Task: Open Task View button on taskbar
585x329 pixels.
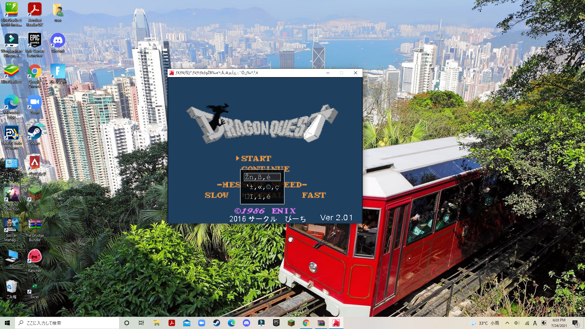Action: (141, 323)
